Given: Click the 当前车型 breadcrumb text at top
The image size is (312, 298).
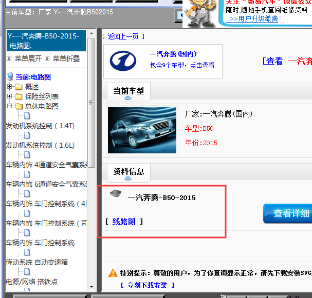Looking at the screenshot, I should (x=59, y=12).
